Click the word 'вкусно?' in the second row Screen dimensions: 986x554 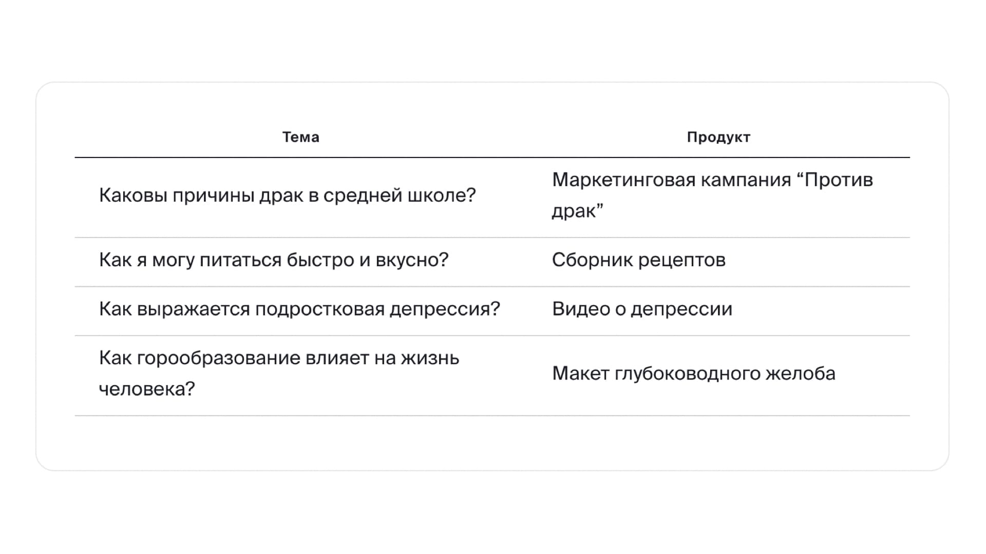pos(412,260)
